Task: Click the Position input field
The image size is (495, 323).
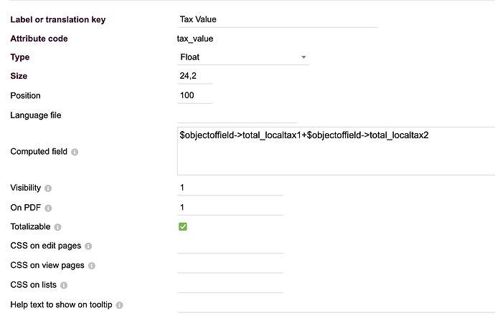Action: click(194, 95)
